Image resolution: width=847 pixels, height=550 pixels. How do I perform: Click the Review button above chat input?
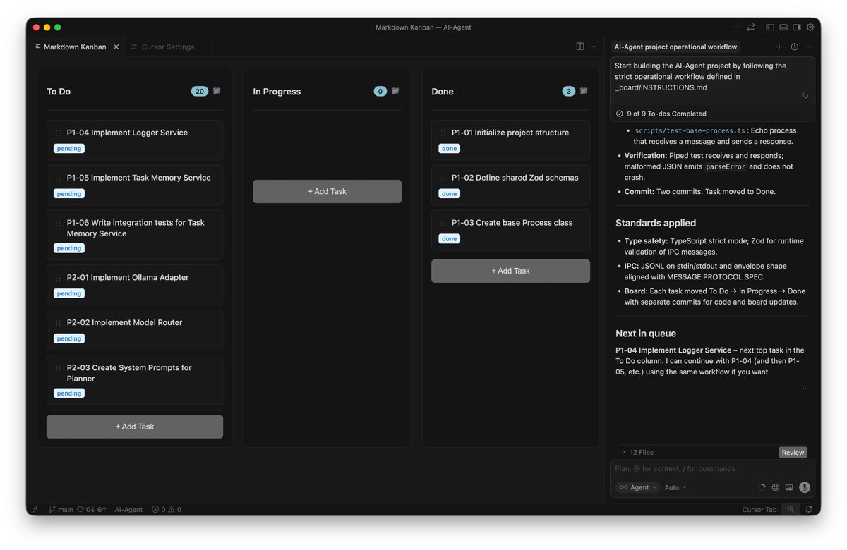point(793,453)
